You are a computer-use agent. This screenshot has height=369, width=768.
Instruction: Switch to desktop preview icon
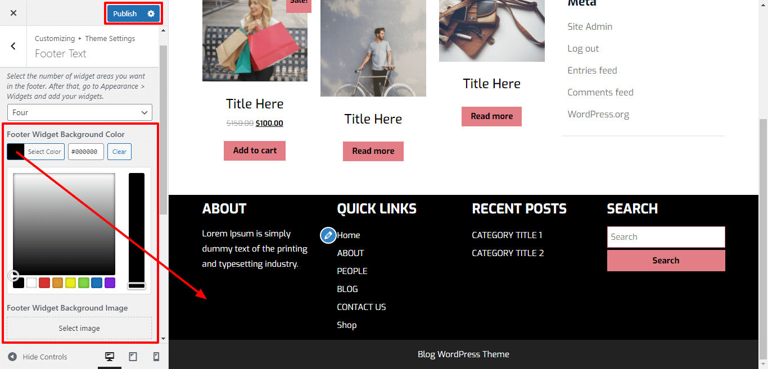click(x=110, y=357)
